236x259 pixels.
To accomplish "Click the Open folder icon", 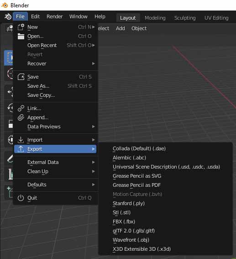I will coord(21,36).
